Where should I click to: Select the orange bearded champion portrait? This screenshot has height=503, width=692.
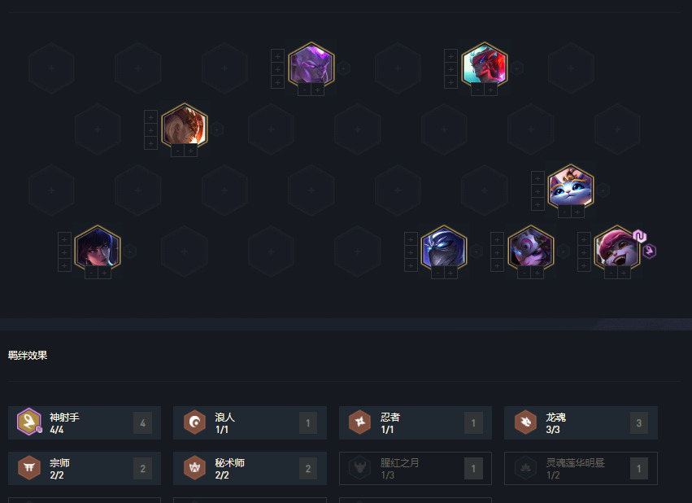(185, 127)
